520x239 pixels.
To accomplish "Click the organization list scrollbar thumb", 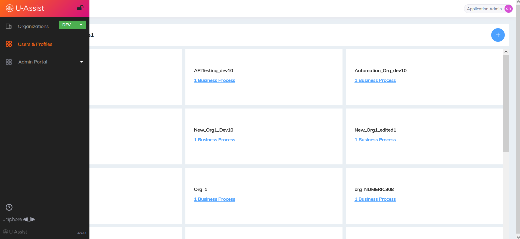I will point(506,103).
